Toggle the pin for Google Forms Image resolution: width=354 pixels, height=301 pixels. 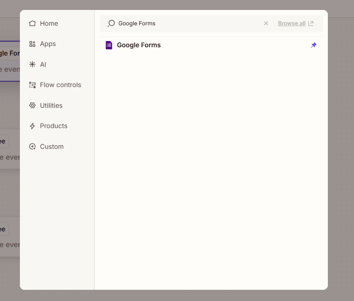[x=314, y=45]
